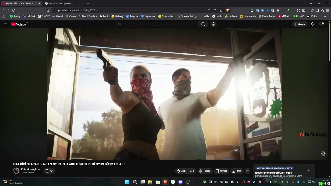
Task: Click the search magnifier button
Action: [203, 24]
